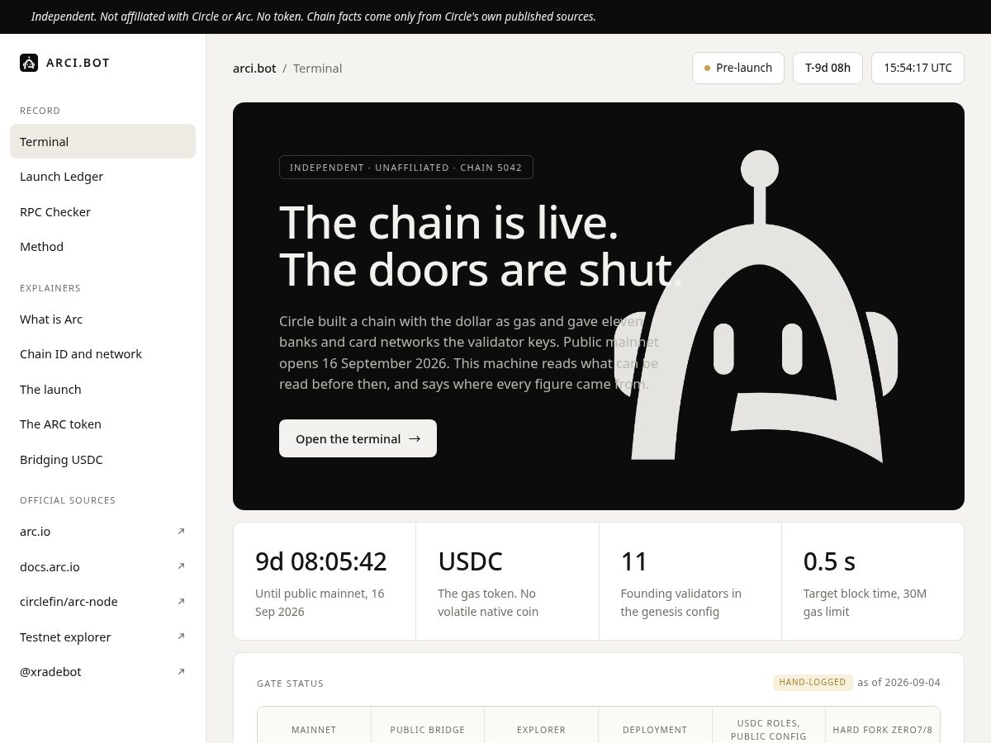Click The chain is live headline
The height and width of the screenshot is (743, 991).
coord(448,222)
